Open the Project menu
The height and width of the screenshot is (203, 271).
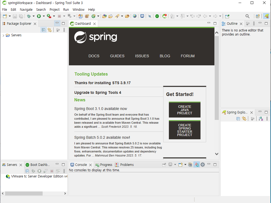(x=54, y=9)
